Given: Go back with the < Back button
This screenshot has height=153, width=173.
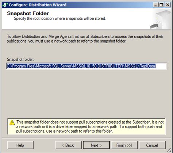Looking at the screenshot, I should [68, 145].
